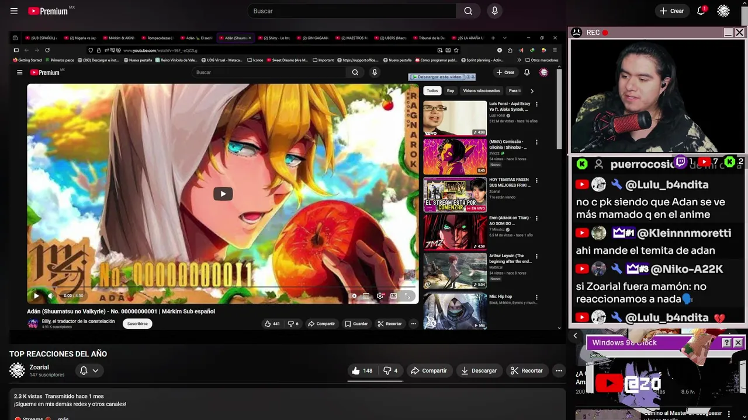The height and width of the screenshot is (420, 748).
Task: Dislike the stream showing 4 dislikes
Action: 390,370
